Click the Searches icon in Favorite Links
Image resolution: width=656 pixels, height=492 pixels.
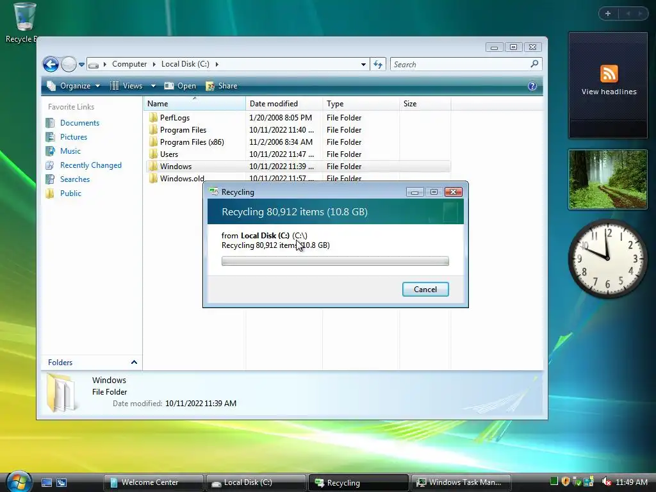(50, 179)
